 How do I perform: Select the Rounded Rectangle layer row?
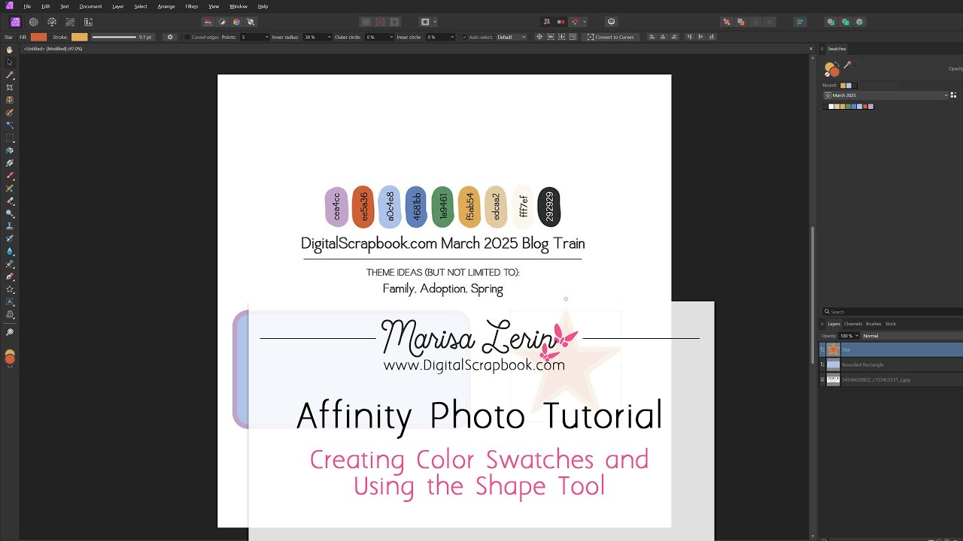[x=892, y=364]
